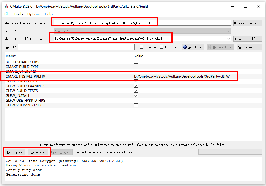
Task: Click the plus icon on Add Entry
Action: (185, 47)
